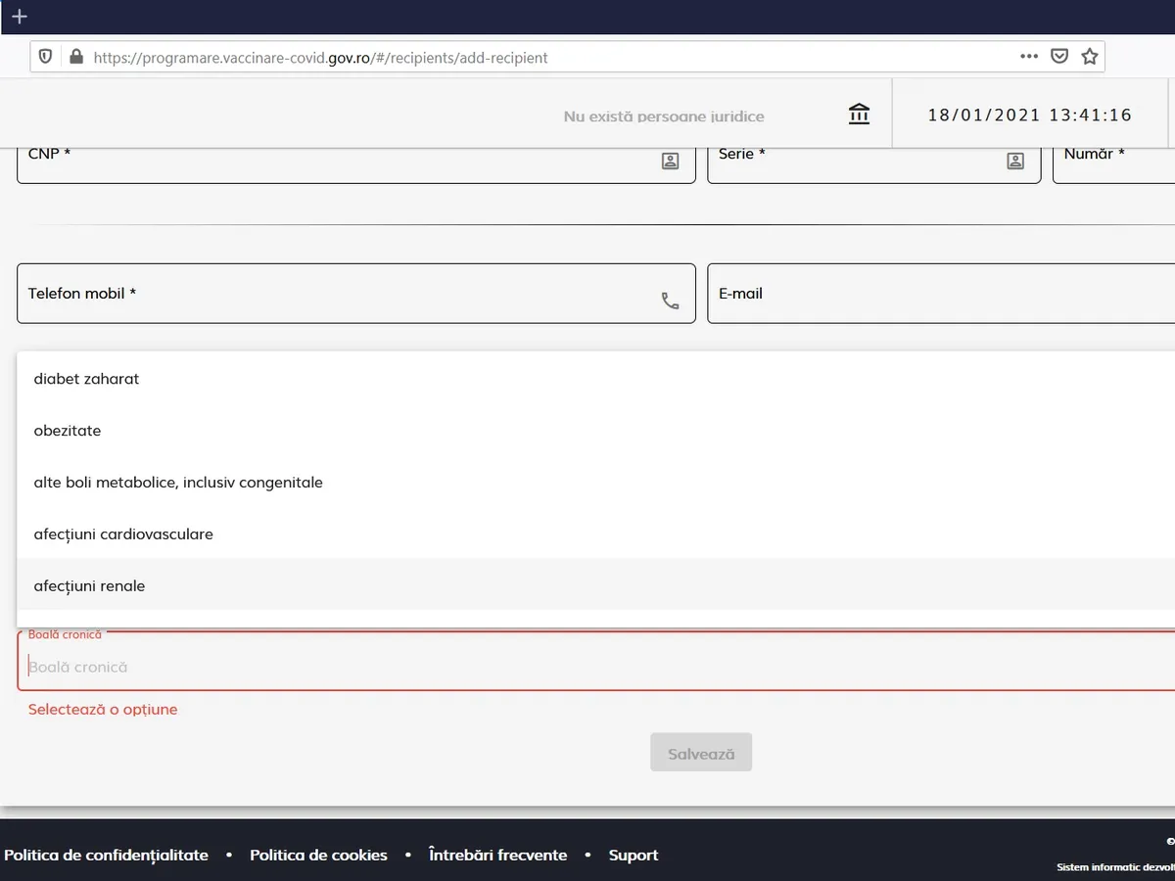The height and width of the screenshot is (881, 1175).
Task: Select 'diabet zaharat' from the dropdown list
Action: click(86, 379)
